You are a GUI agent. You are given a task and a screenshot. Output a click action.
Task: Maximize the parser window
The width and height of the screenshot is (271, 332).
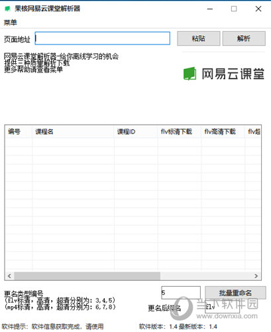click(234, 9)
